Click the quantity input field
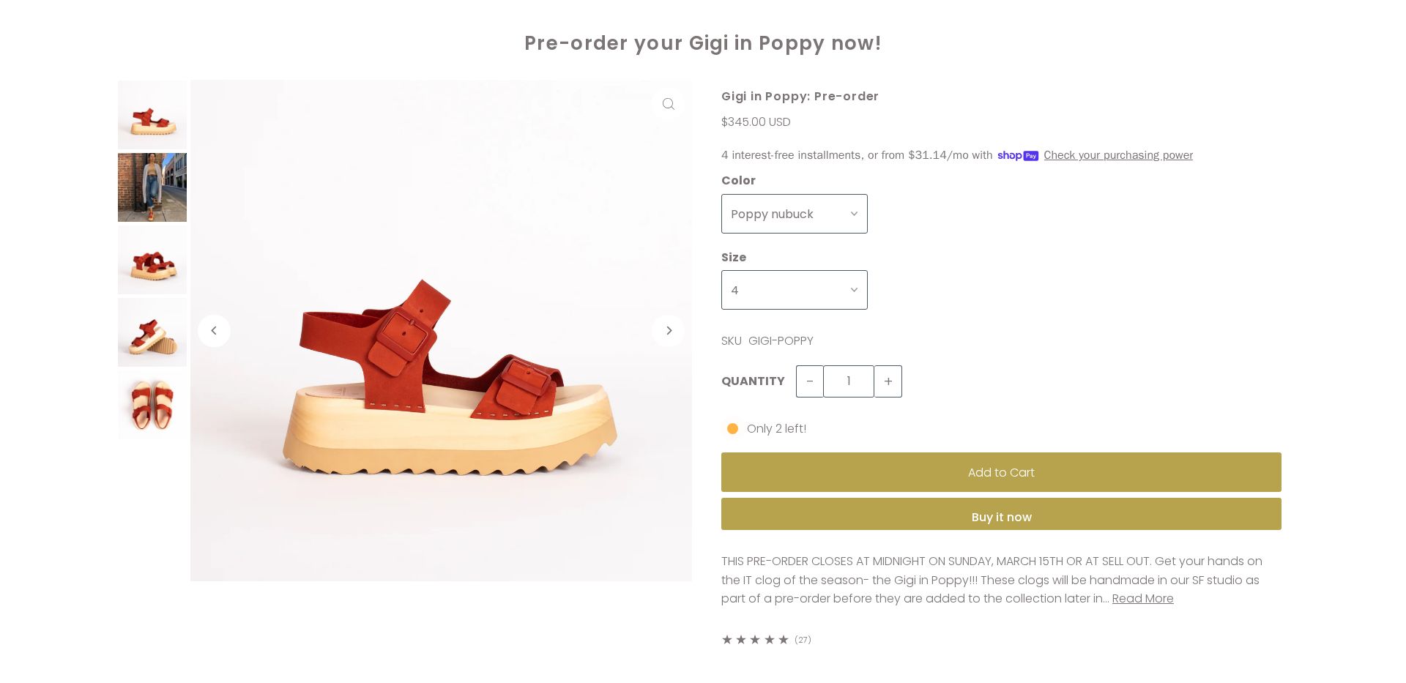 (x=848, y=381)
